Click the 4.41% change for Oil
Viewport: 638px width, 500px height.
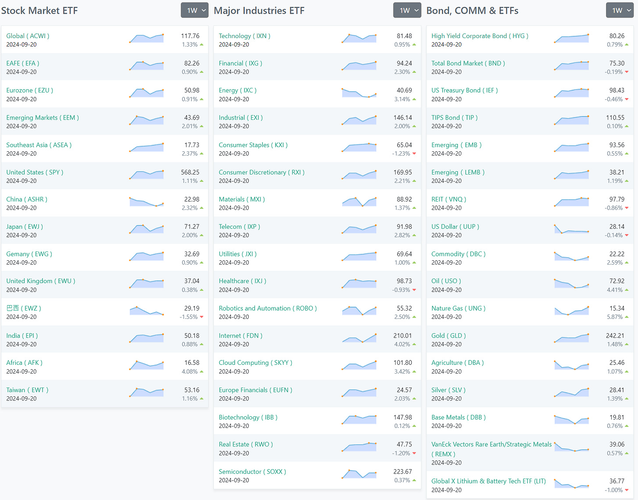pos(615,290)
